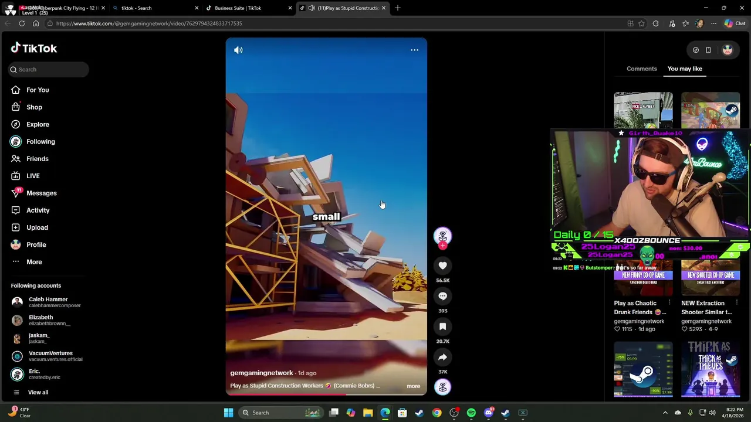Seek along video progress bar
This screenshot has width=751, height=422.
[x=326, y=394]
